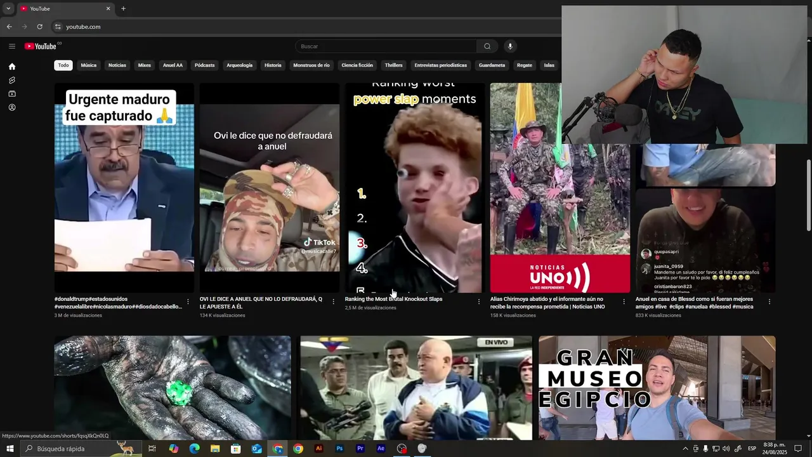Select the Guardameta filter chip
Viewport: 812px width, 457px height.
click(x=492, y=65)
